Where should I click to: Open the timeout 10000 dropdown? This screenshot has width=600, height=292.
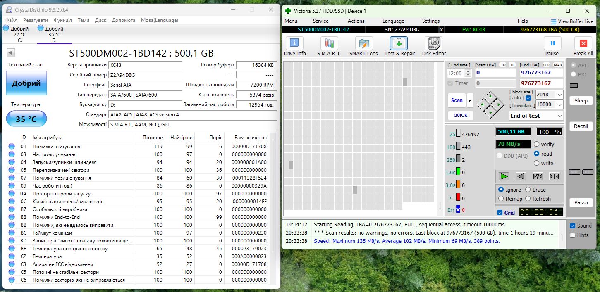click(560, 105)
